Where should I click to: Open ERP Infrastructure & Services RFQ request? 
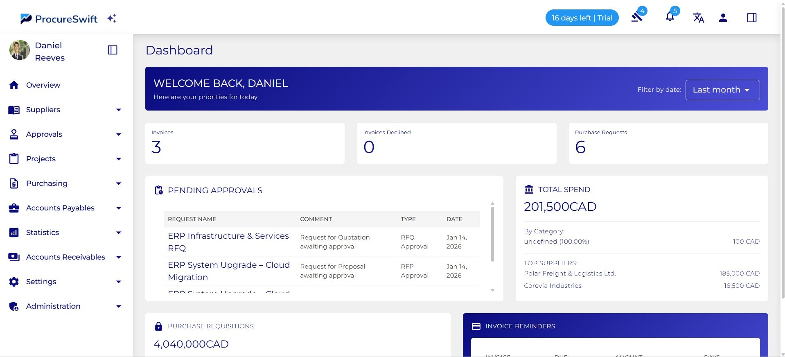tap(228, 242)
